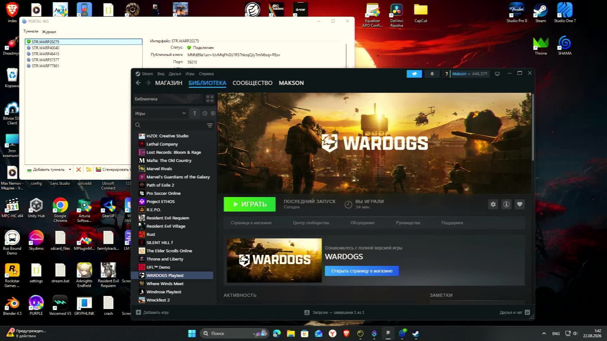The width and height of the screenshot is (607, 341).
Task: Open Blender 4.5 desktop icon
Action: click(12, 305)
